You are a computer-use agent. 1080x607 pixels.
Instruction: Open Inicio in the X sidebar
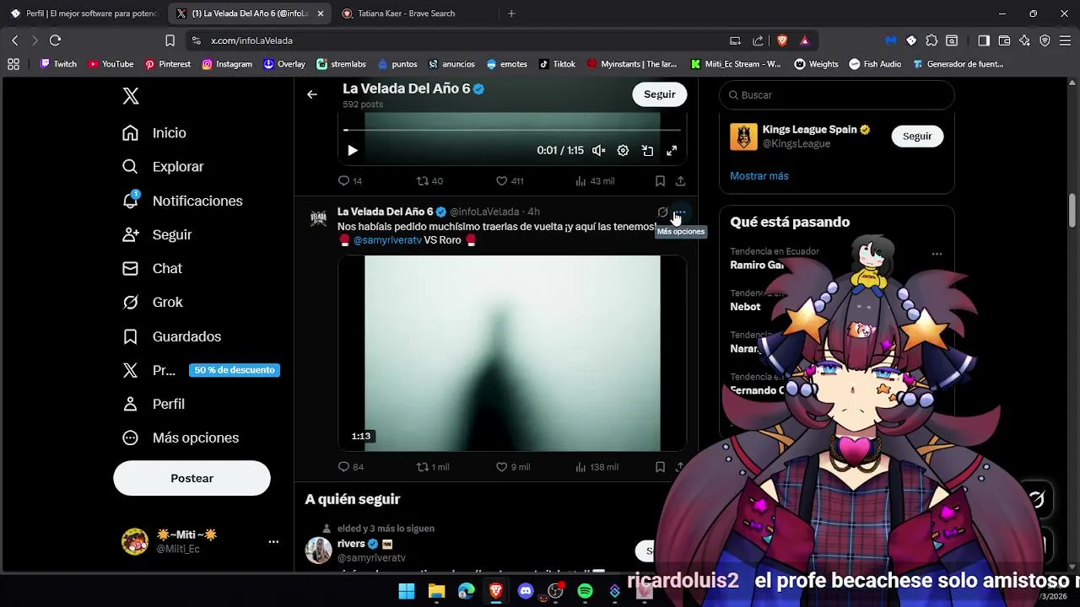[154, 133]
